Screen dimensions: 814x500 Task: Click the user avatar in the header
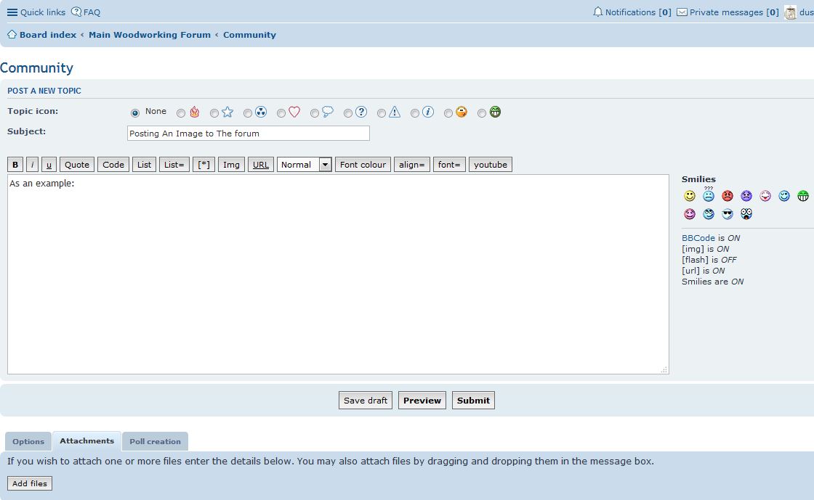tap(790, 12)
